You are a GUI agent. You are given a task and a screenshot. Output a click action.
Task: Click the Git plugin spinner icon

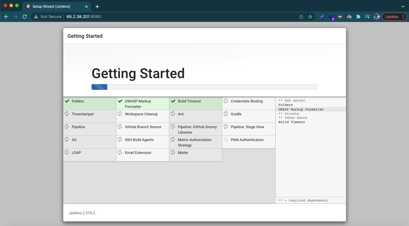pos(67,140)
